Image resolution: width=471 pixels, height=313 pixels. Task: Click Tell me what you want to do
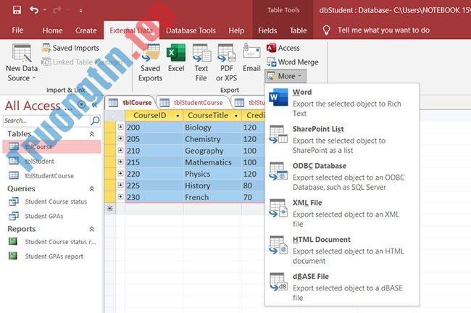pyautogui.click(x=383, y=30)
